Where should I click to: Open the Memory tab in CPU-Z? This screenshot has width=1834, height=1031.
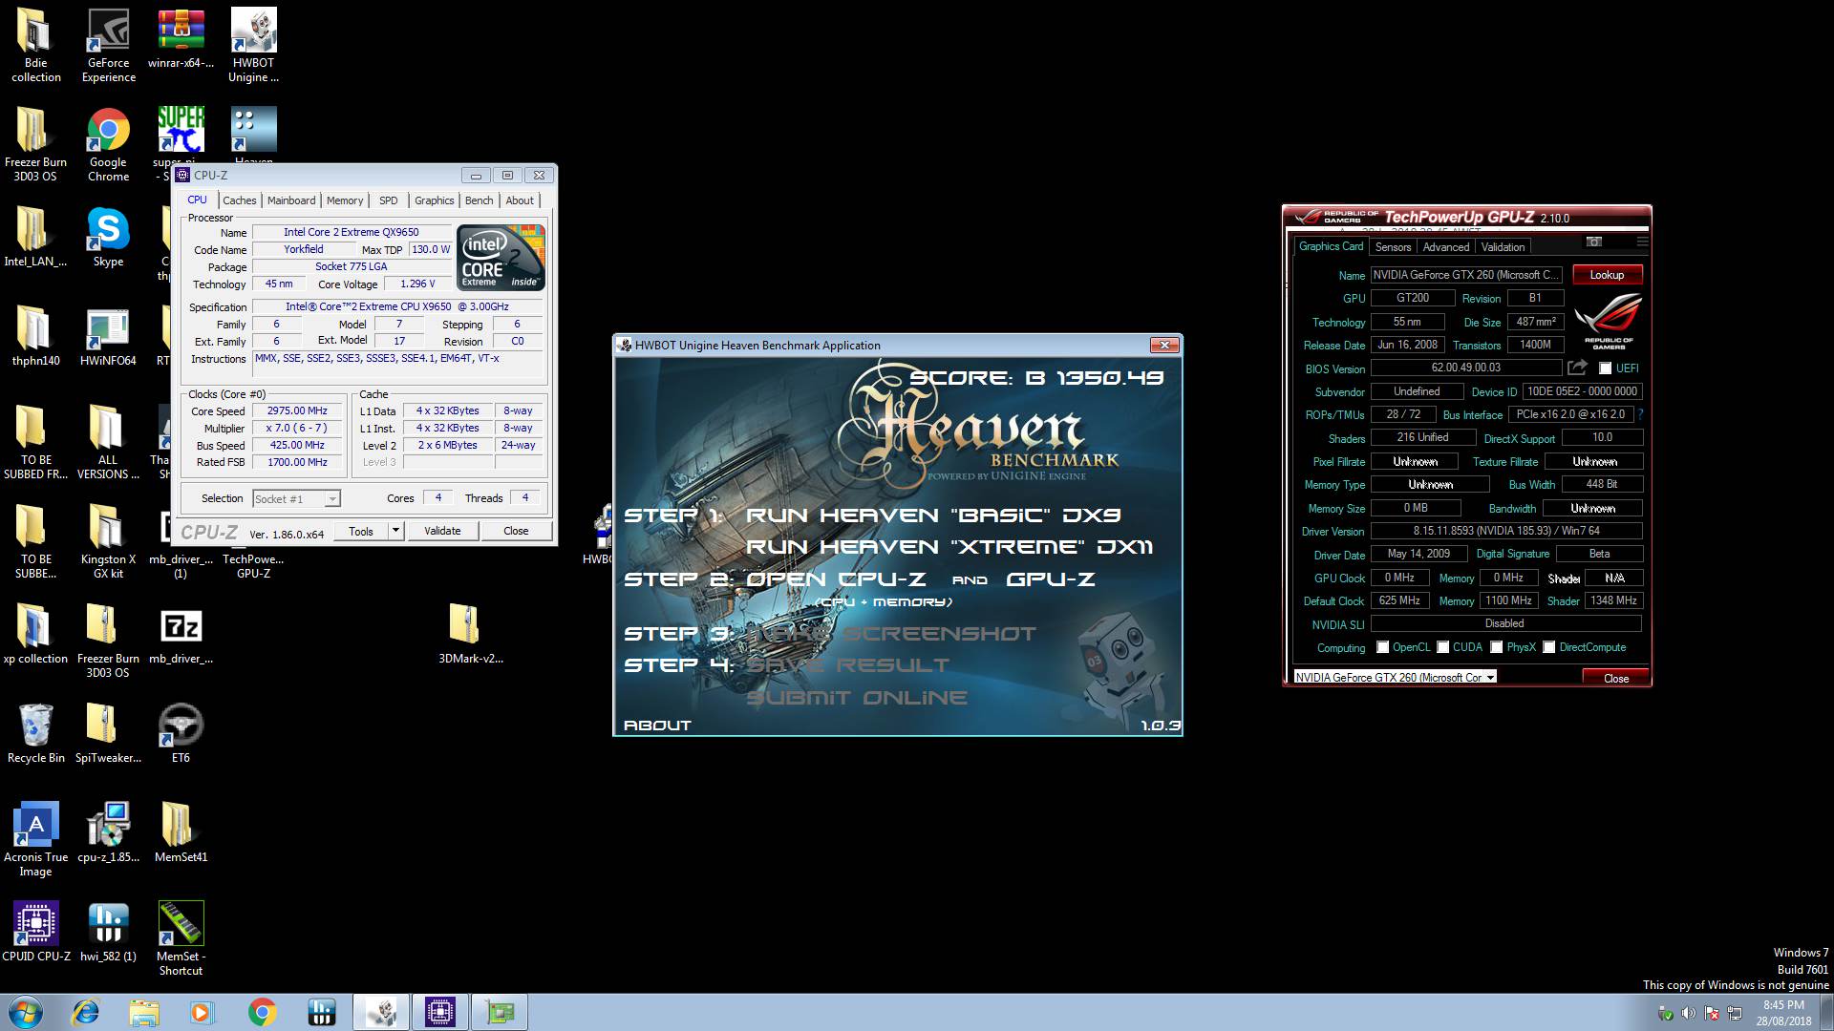pyautogui.click(x=345, y=200)
